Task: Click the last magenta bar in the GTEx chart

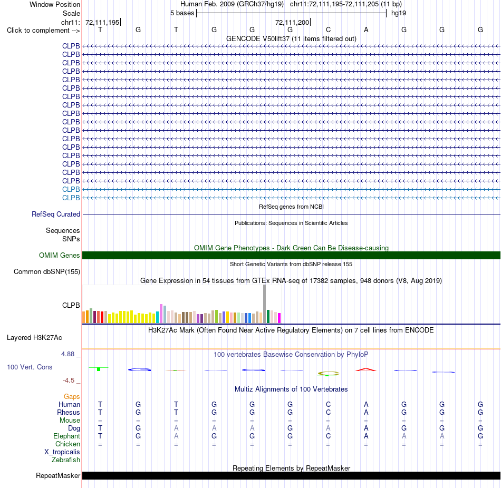Action: (x=280, y=318)
